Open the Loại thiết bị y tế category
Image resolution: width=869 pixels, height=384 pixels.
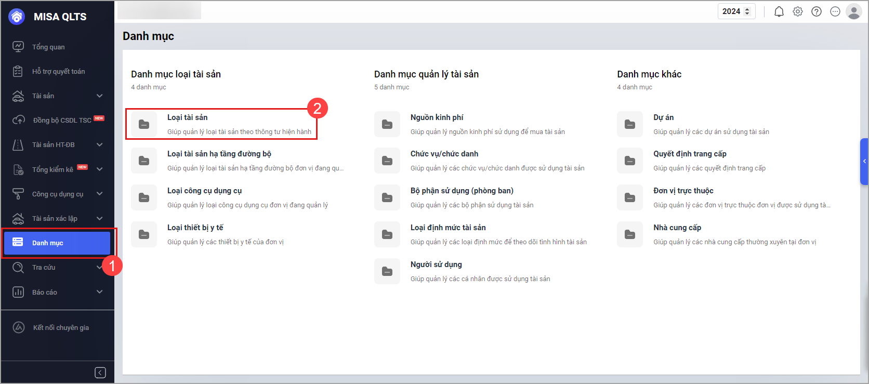pyautogui.click(x=208, y=234)
